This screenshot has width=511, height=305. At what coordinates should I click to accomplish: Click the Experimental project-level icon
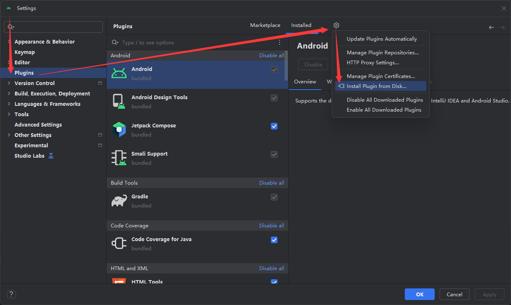click(100, 145)
